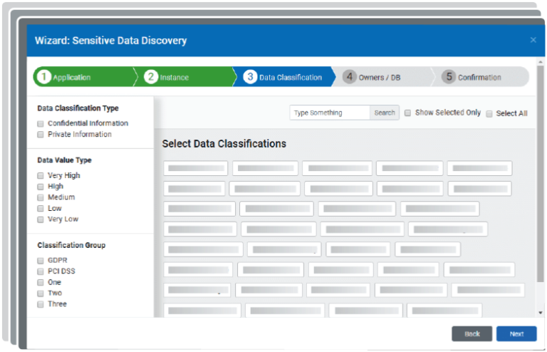Close the Sensitive Data Discovery wizard
Image resolution: width=547 pixels, height=352 pixels.
click(533, 41)
